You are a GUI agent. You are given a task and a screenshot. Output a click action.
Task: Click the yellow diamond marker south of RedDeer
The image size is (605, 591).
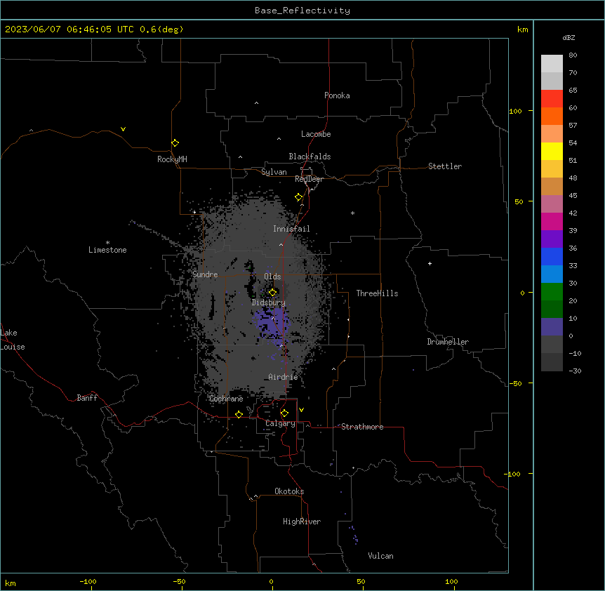pos(298,197)
